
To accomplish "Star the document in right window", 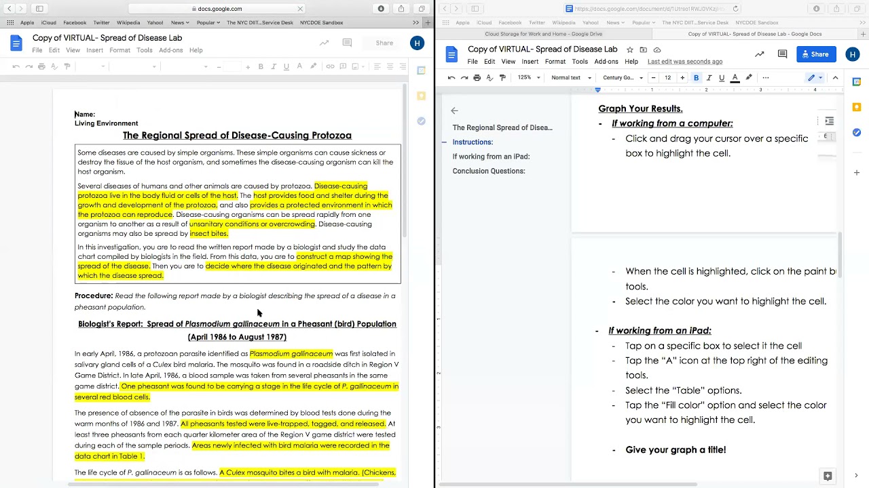I will click(630, 49).
